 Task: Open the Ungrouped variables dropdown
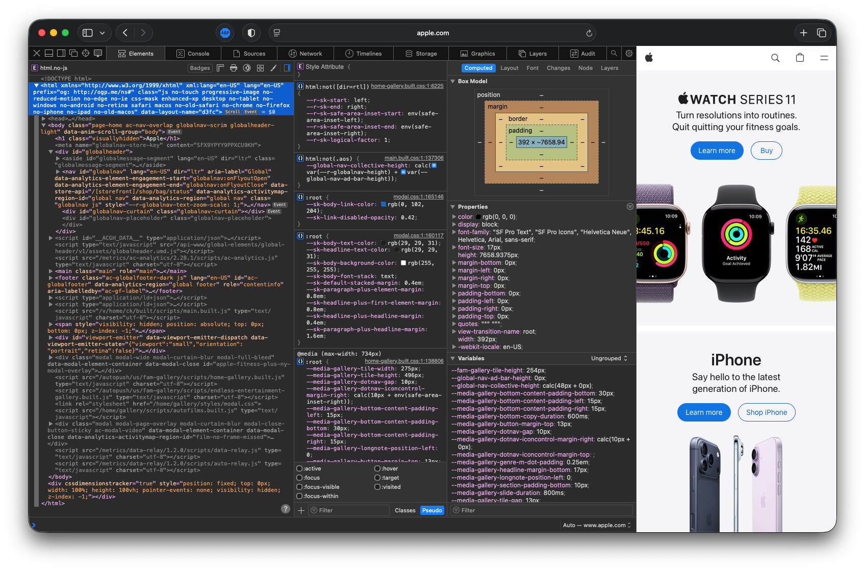609,358
